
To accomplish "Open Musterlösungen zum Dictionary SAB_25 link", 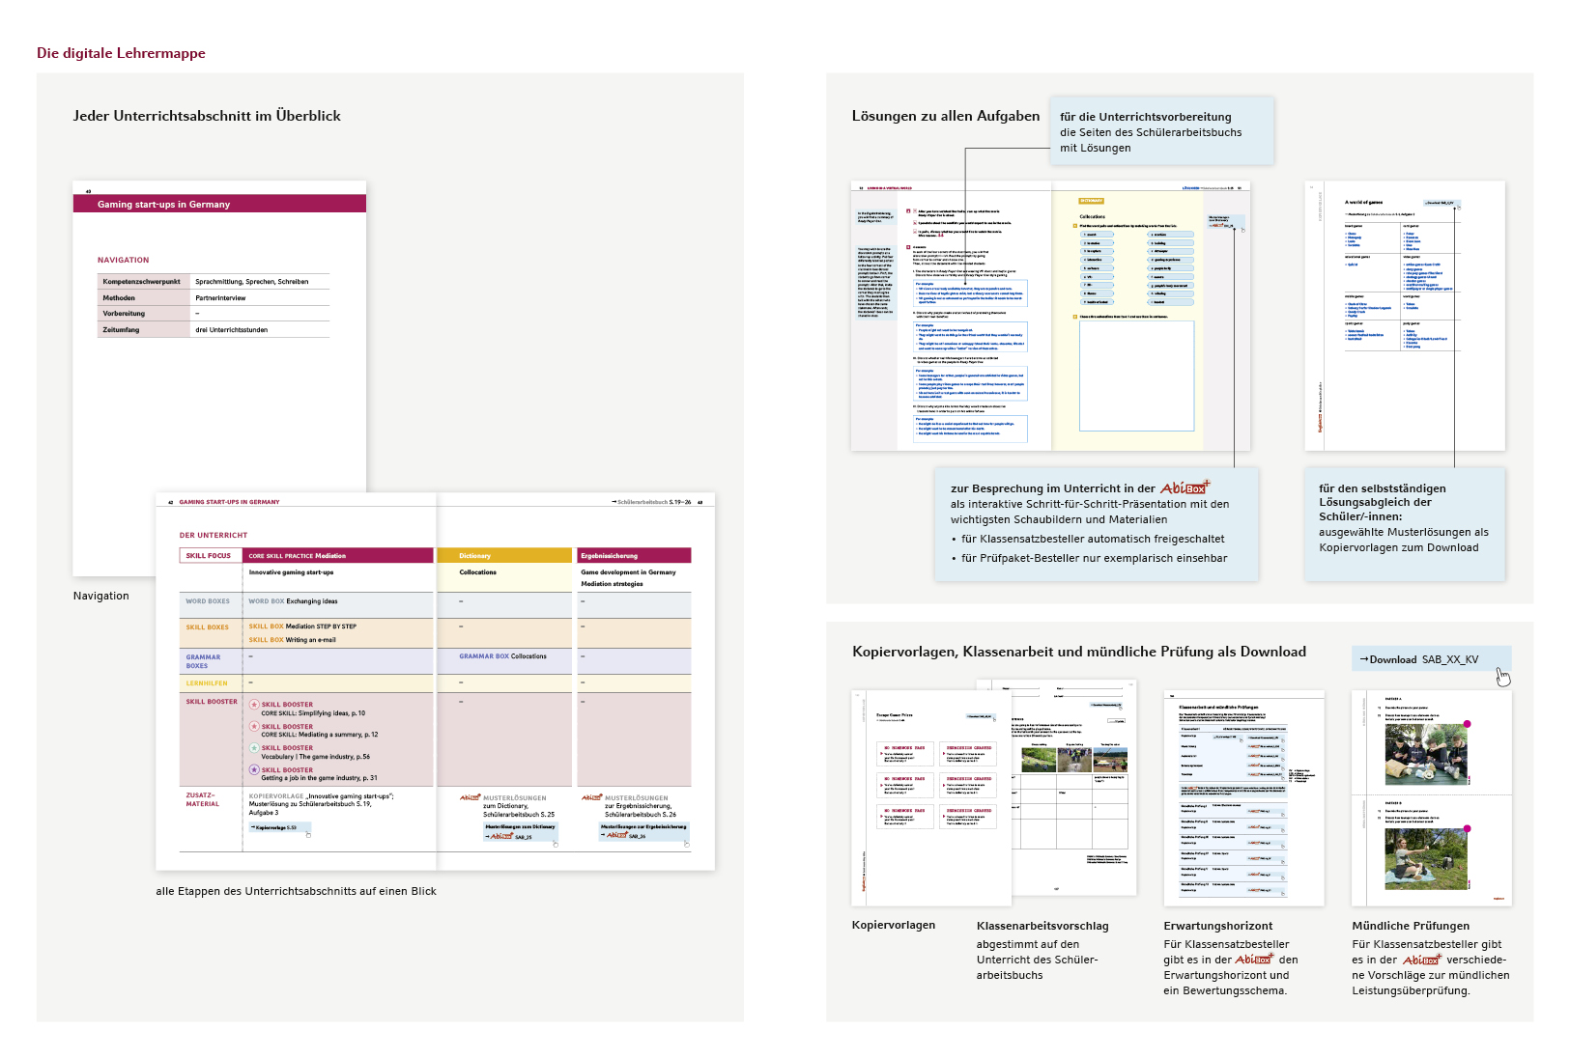I will (520, 832).
